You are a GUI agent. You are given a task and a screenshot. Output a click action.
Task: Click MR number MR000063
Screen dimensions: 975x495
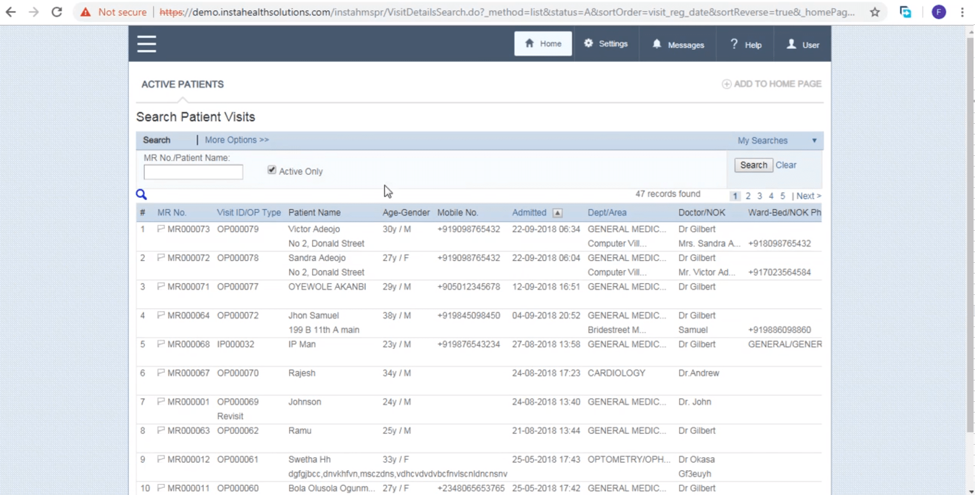click(189, 430)
